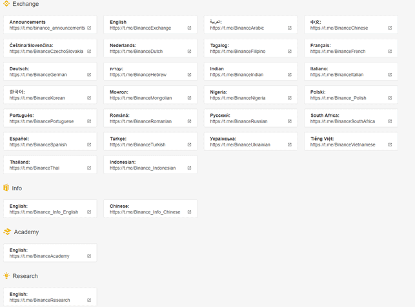Open the t.me/BinanceExchange link
This screenshot has width=415, height=307.
140,28
